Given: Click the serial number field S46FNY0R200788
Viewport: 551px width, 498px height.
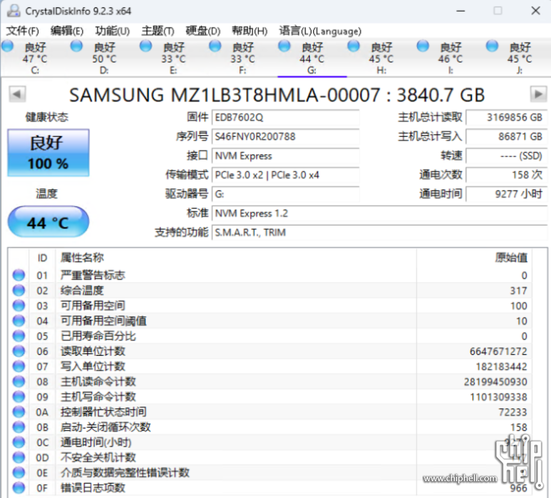Looking at the screenshot, I should point(286,136).
